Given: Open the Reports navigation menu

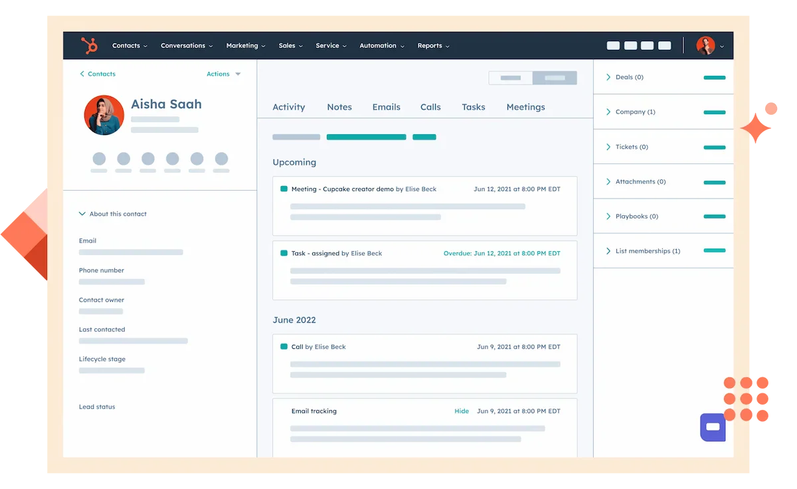Looking at the screenshot, I should click(434, 46).
